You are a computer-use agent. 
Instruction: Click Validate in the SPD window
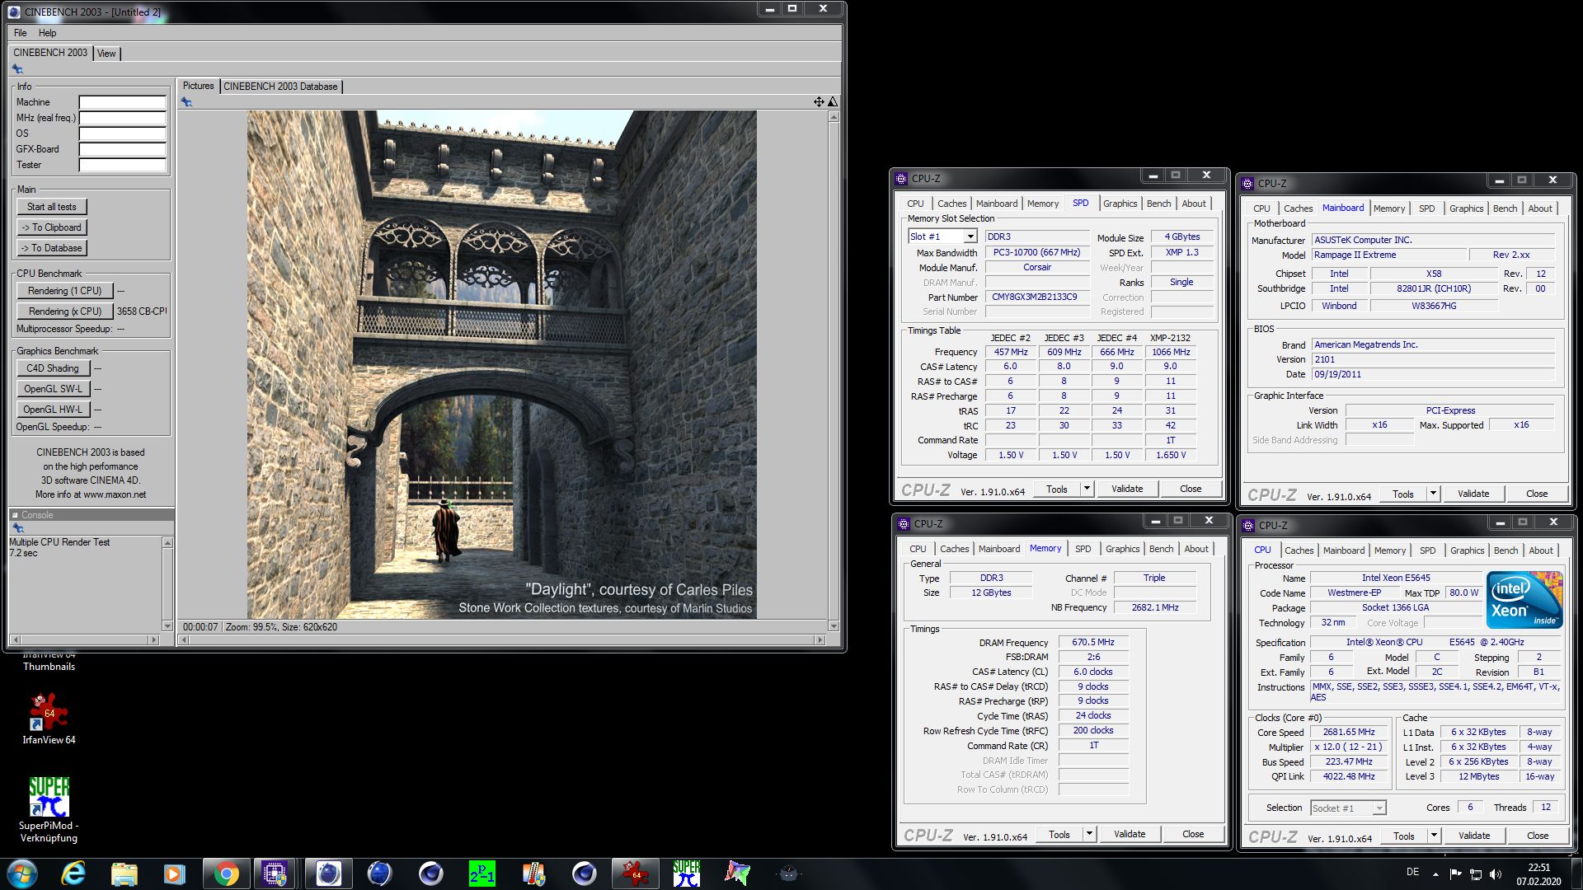point(1127,489)
